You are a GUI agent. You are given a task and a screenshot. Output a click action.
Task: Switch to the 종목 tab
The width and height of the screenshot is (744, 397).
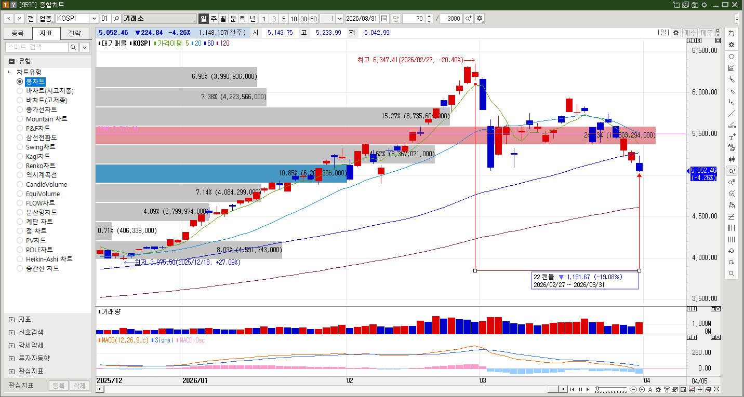[x=18, y=33]
